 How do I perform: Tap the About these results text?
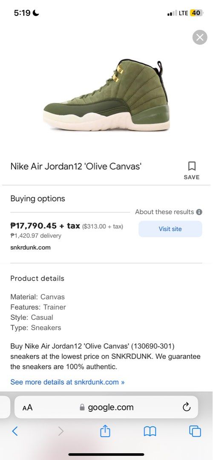coord(164,212)
